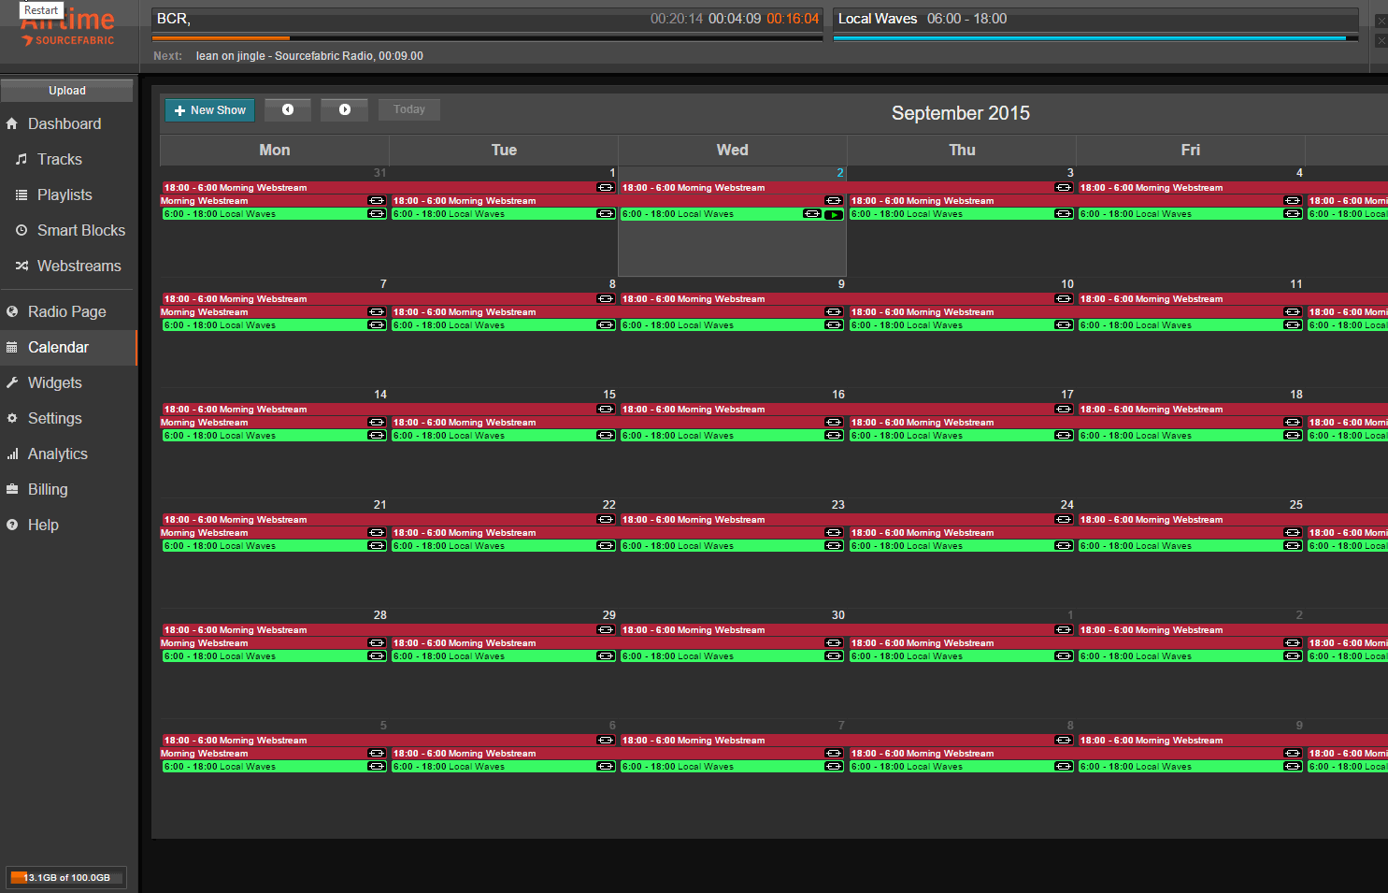Create a show with New Show button
The image size is (1388, 893).
[x=209, y=110]
